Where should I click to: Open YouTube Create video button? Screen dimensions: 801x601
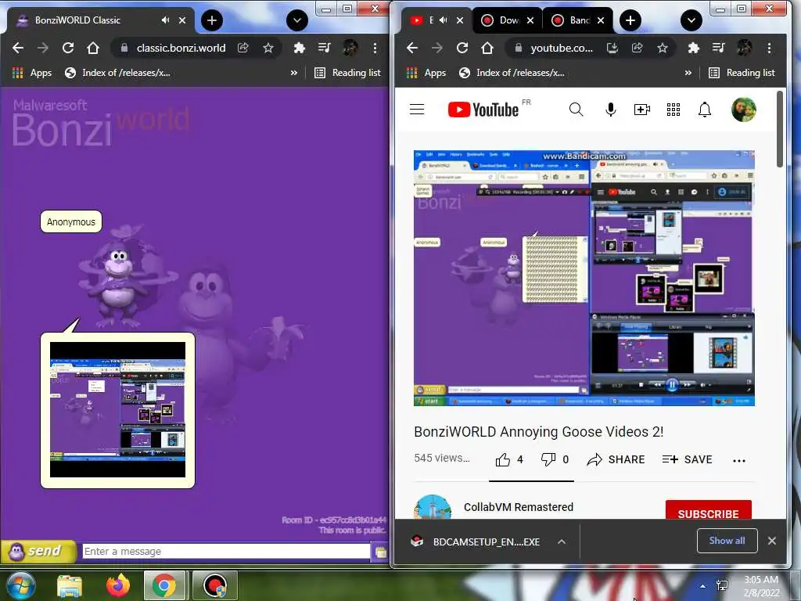coord(642,110)
